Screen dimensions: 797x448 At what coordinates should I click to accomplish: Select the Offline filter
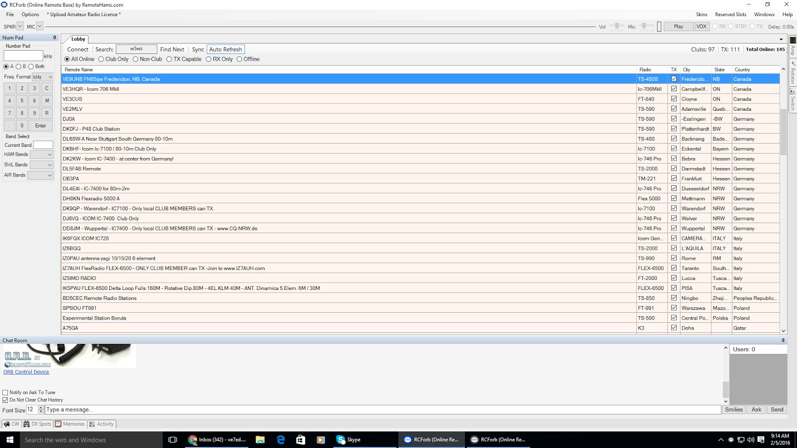click(x=248, y=59)
